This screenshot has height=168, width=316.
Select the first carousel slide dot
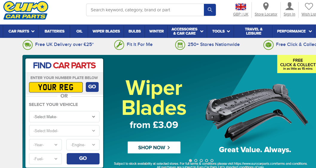tap(190, 161)
